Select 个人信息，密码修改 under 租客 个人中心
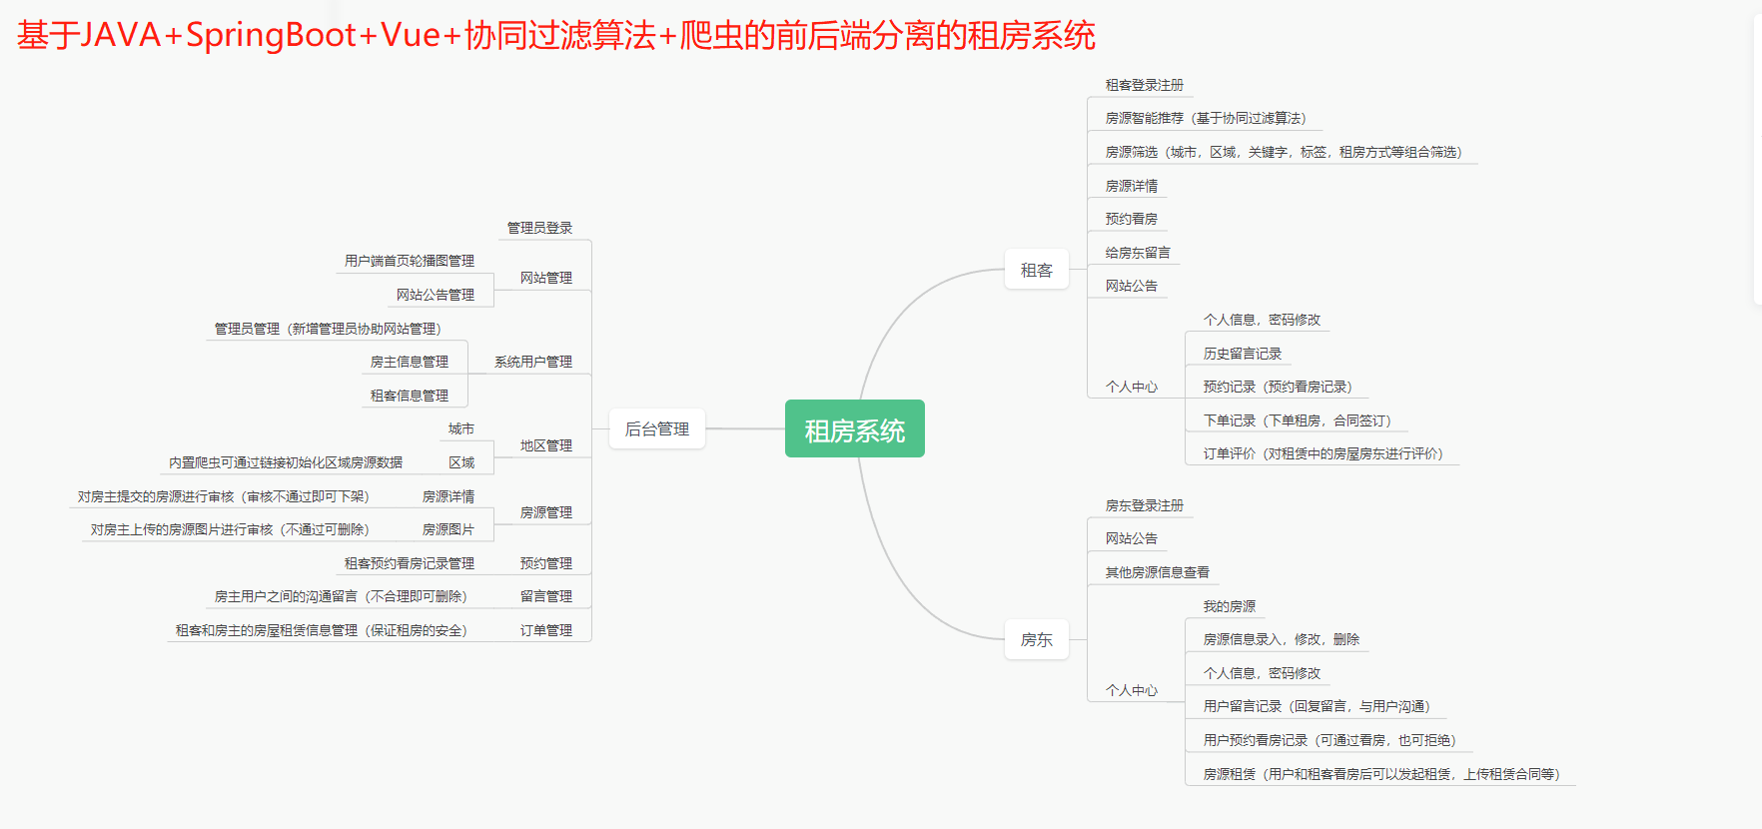 (1262, 321)
